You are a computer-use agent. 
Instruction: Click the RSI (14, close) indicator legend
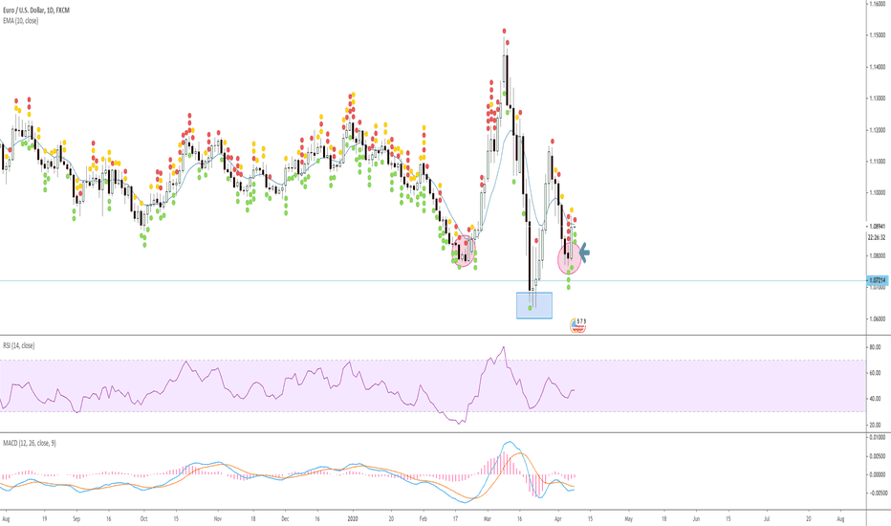[18, 345]
